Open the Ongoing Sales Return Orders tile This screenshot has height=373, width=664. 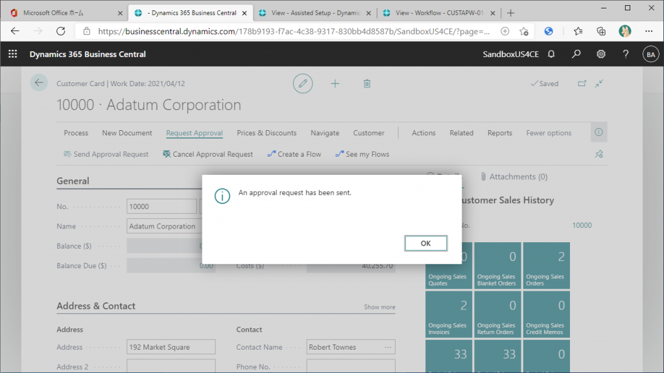tap(497, 314)
